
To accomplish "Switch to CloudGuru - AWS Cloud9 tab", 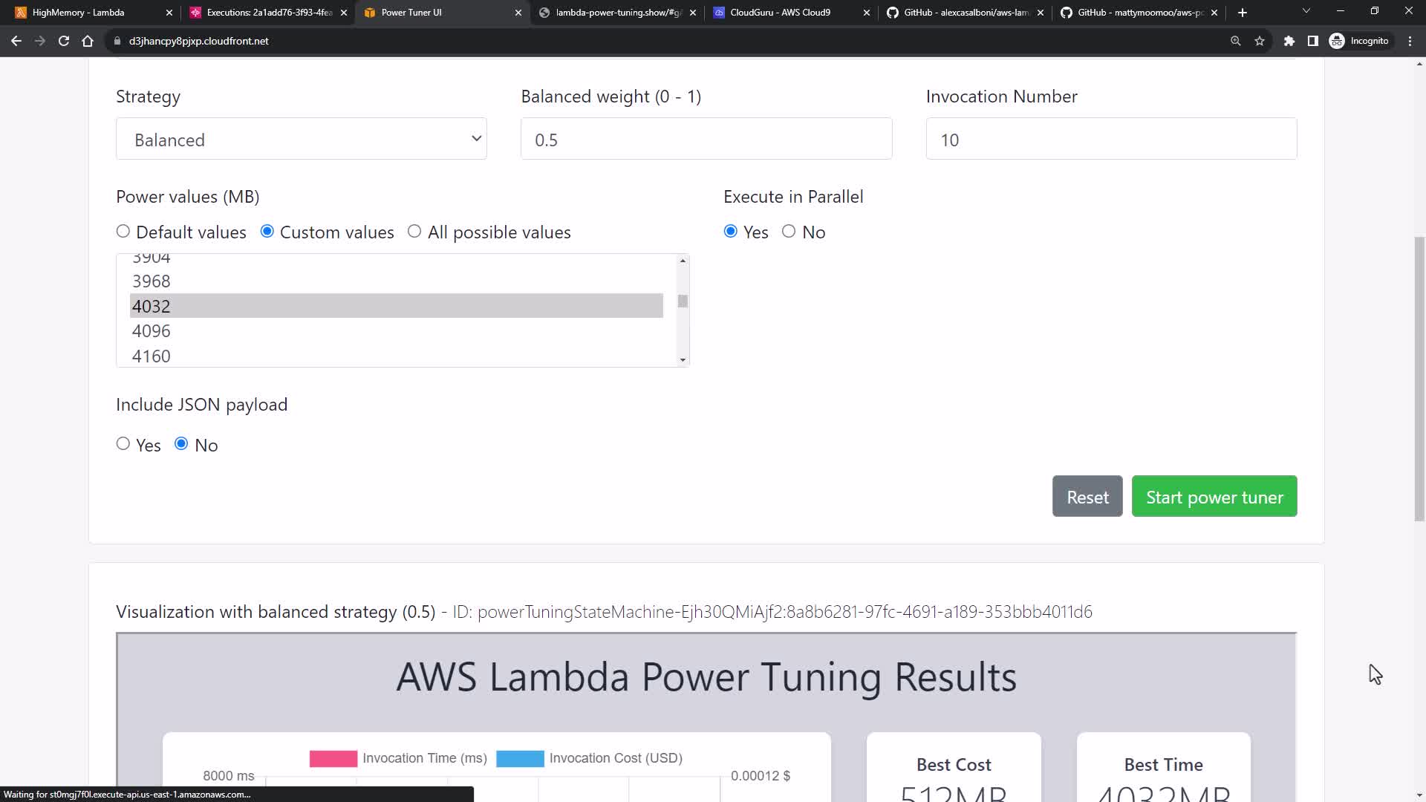I will [x=780, y=13].
